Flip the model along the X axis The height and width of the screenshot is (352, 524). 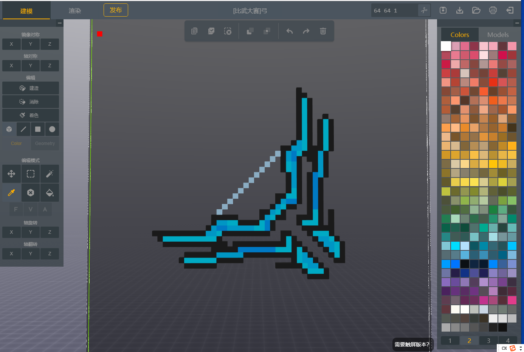coord(11,254)
